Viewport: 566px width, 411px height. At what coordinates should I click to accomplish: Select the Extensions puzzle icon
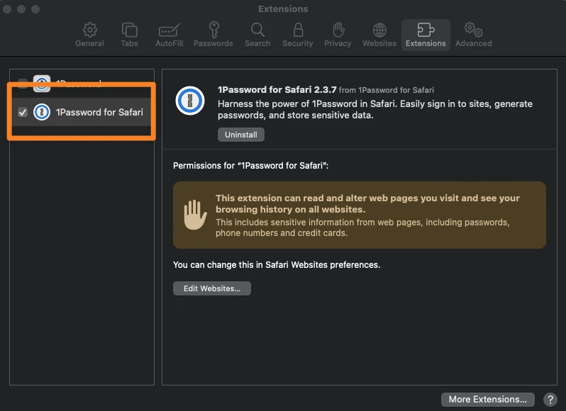pyautogui.click(x=426, y=30)
